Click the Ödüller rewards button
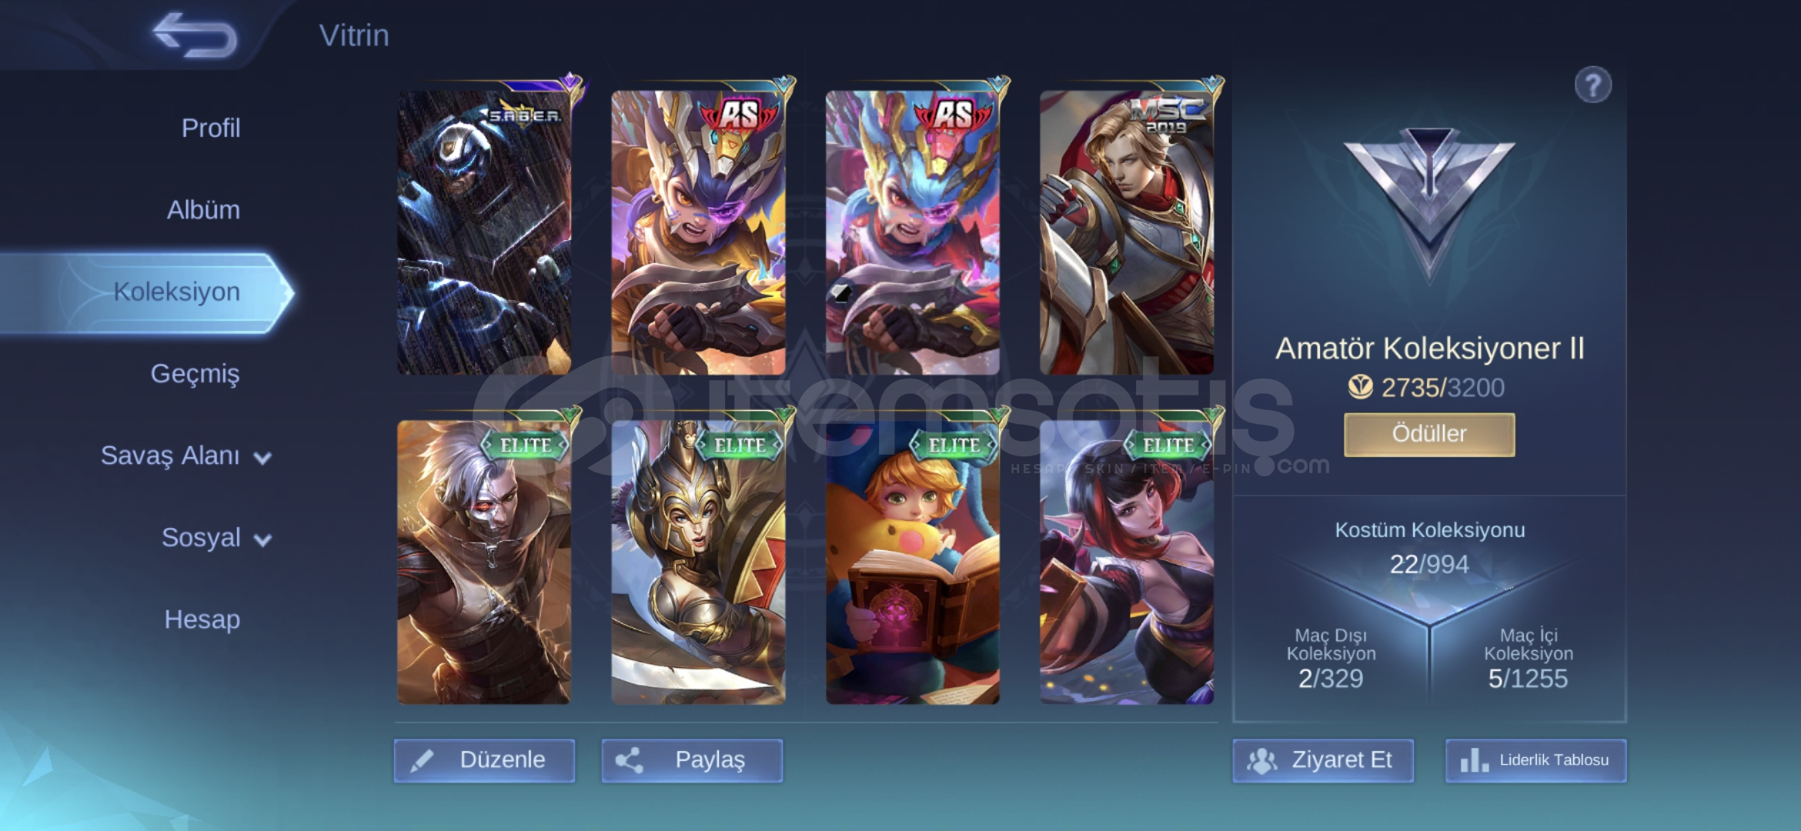Viewport: 1801px width, 831px height. (1429, 434)
